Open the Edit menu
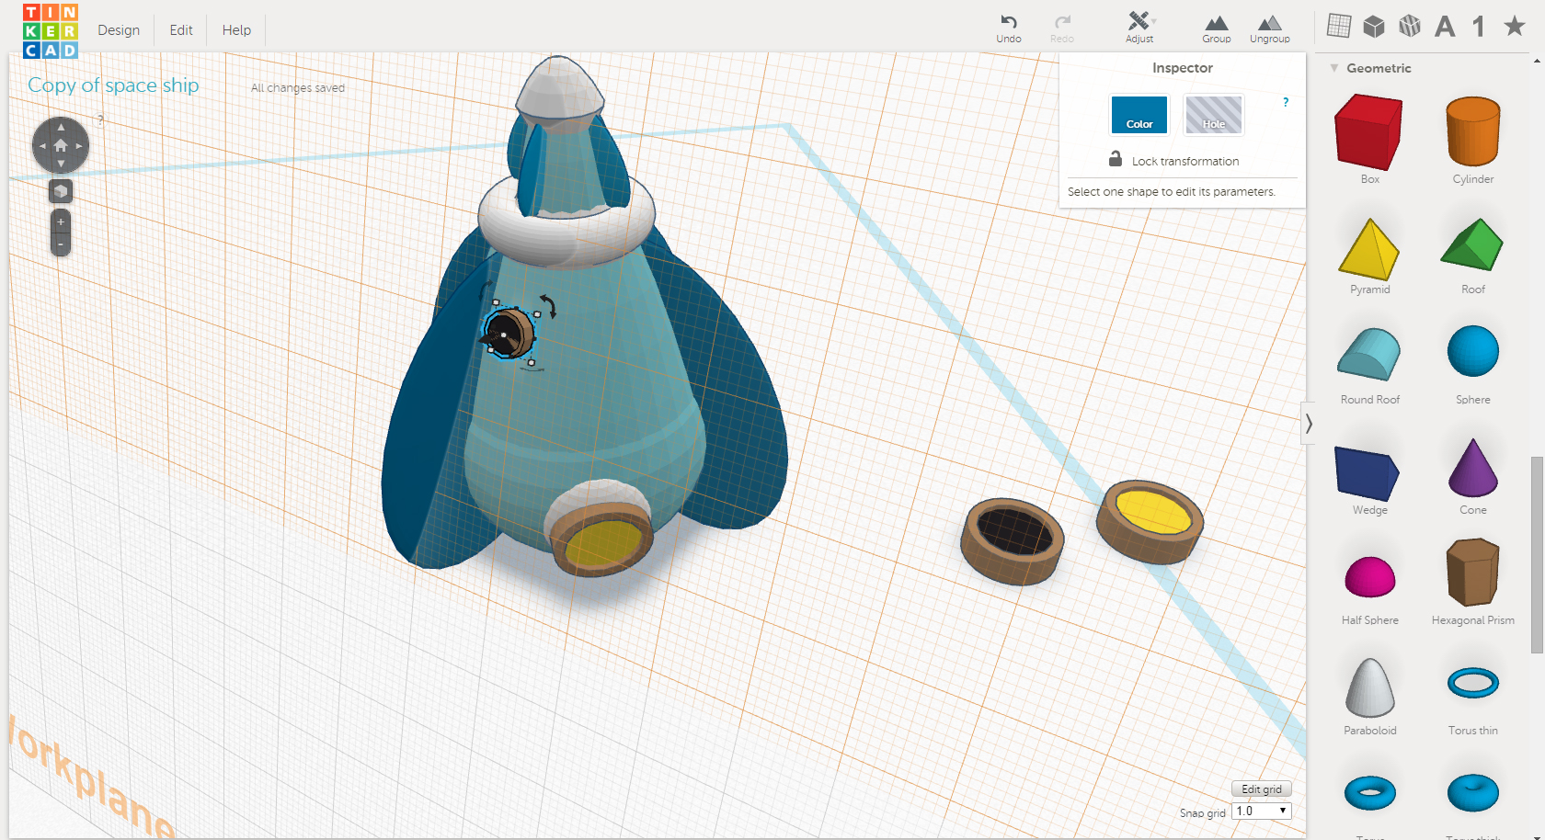Image resolution: width=1545 pixels, height=840 pixels. [x=181, y=30]
